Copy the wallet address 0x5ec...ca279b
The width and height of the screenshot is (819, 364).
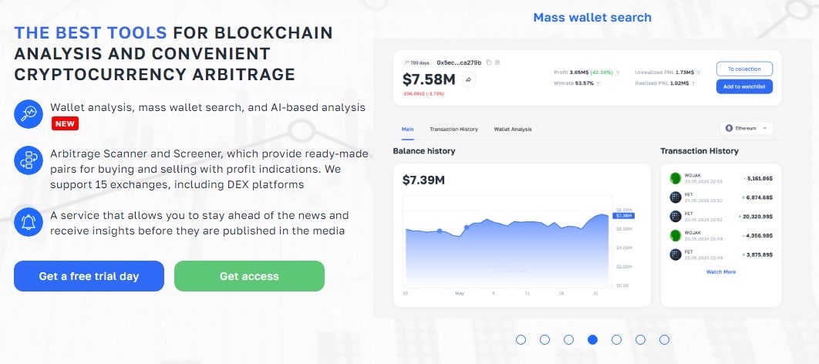[x=489, y=62]
